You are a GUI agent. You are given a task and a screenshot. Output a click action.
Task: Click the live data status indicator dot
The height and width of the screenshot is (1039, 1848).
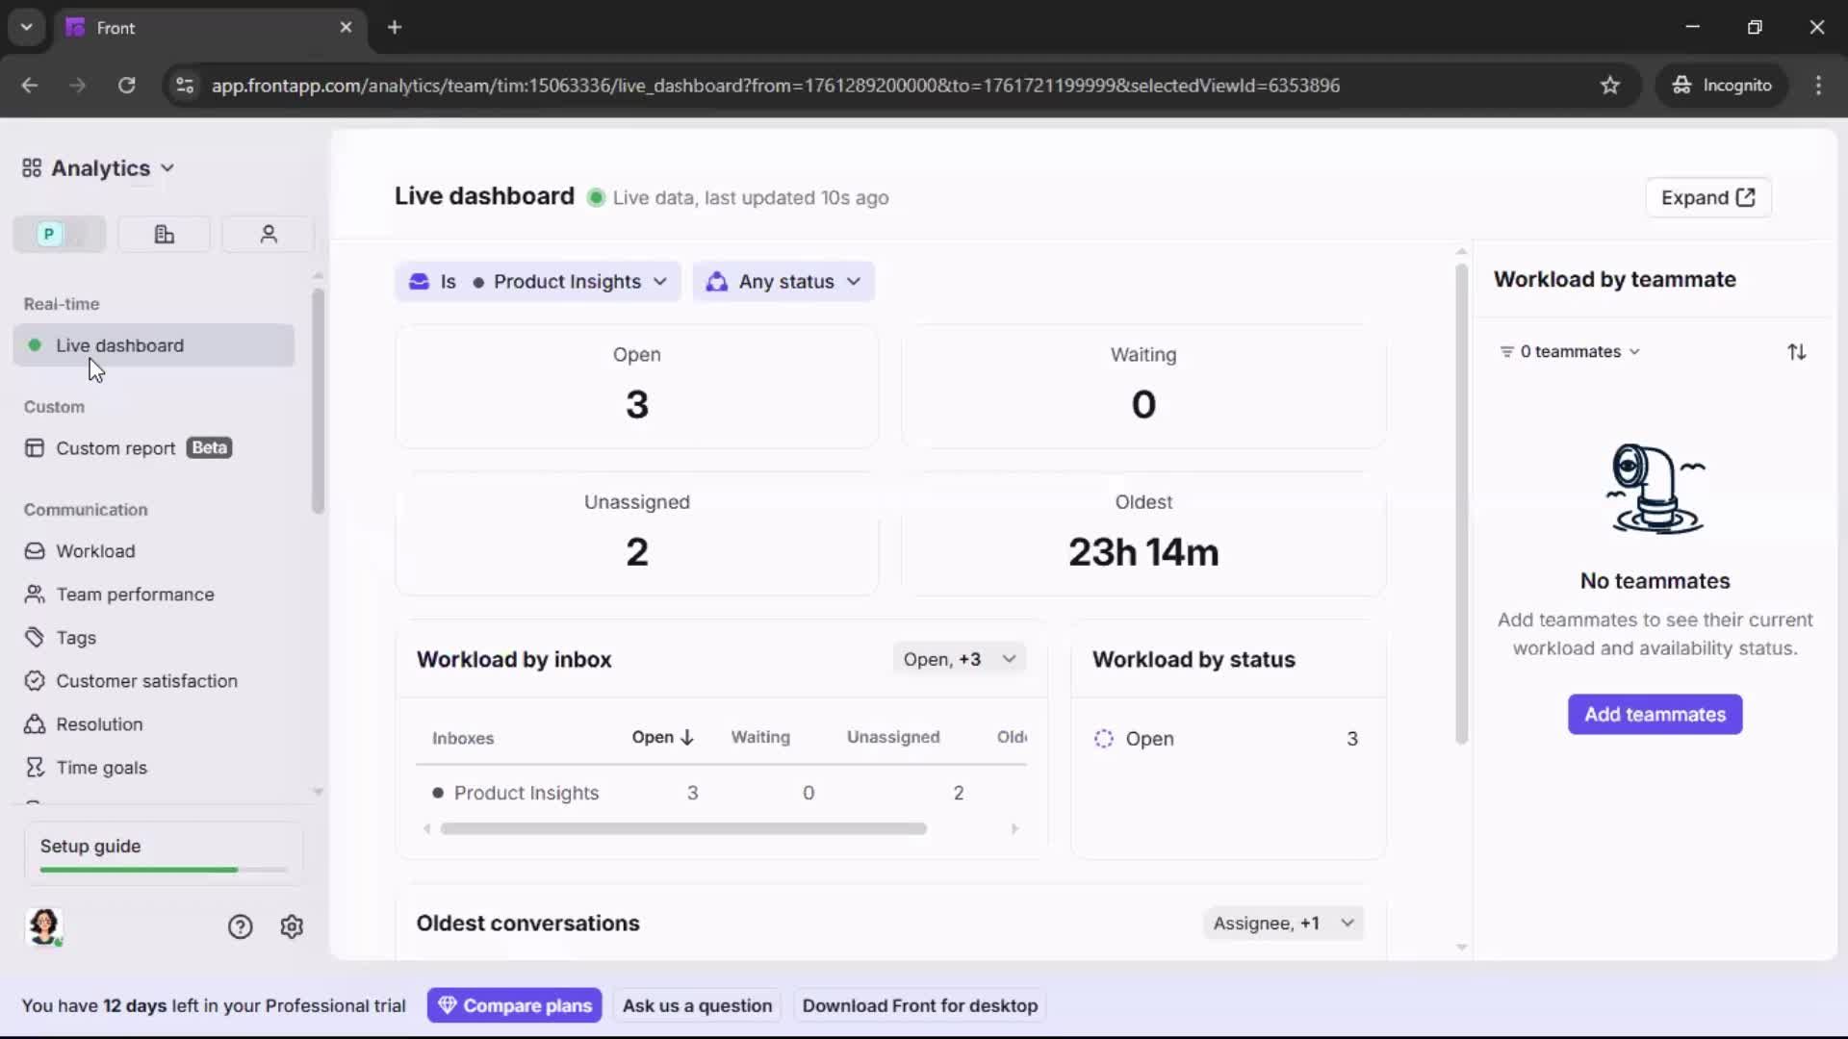pos(597,198)
